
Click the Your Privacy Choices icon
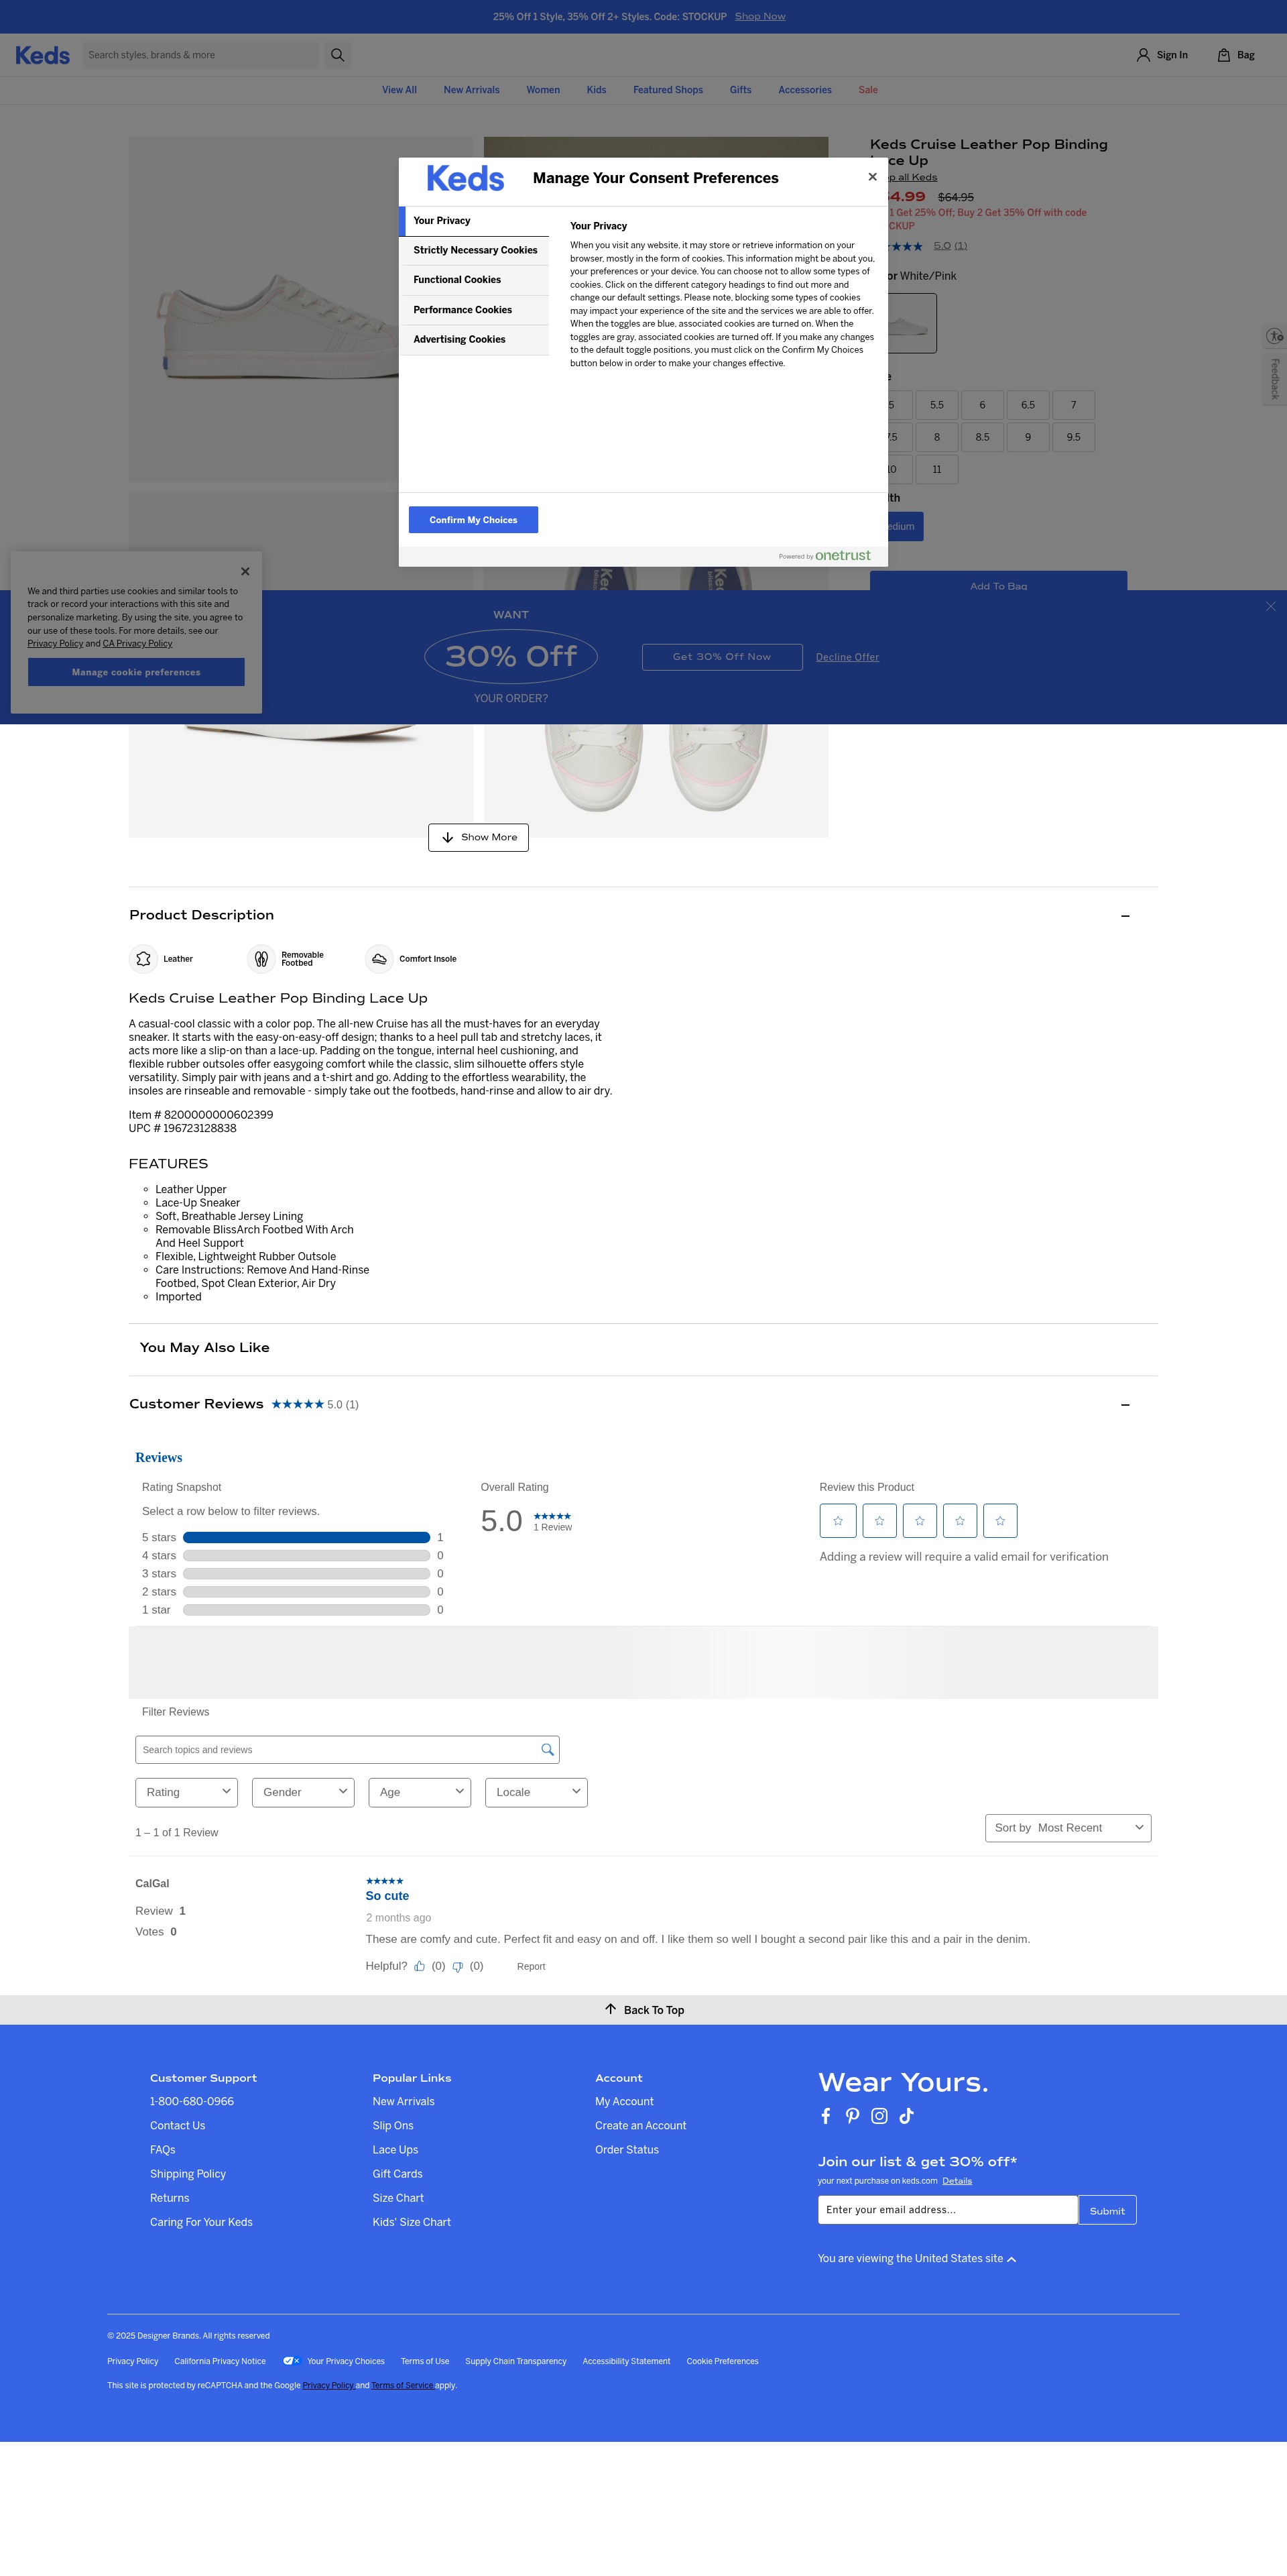pos(291,2361)
